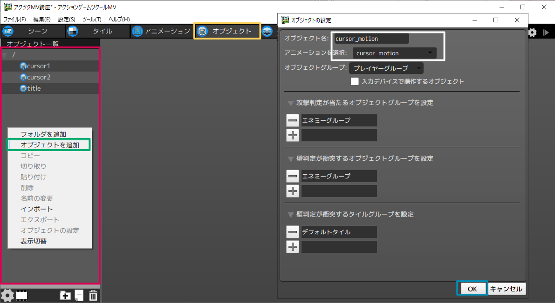Open gear settings below the object list
The height and width of the screenshot is (303, 555).
[x=7, y=295]
